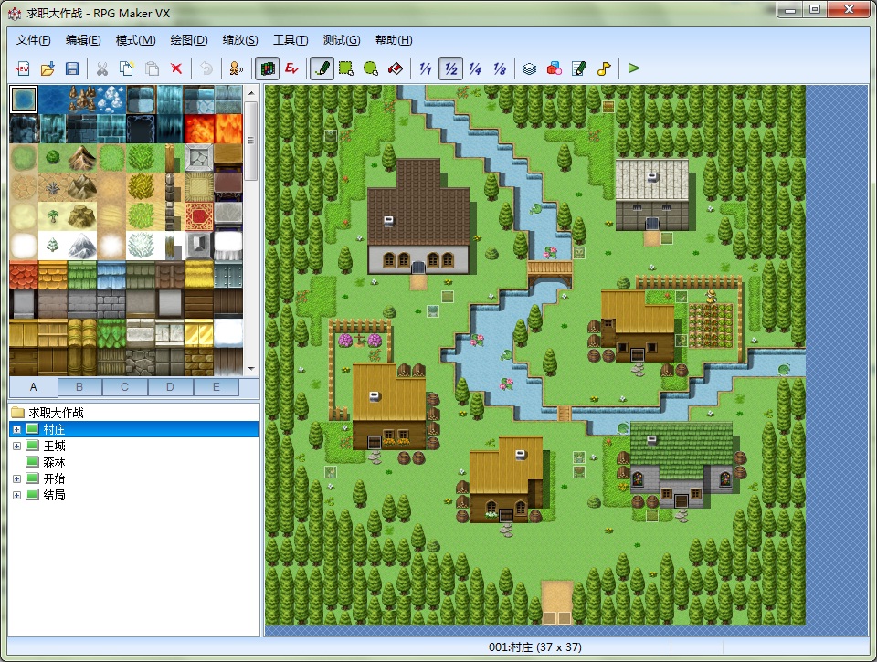Select the 结局 map in tree

(x=54, y=495)
